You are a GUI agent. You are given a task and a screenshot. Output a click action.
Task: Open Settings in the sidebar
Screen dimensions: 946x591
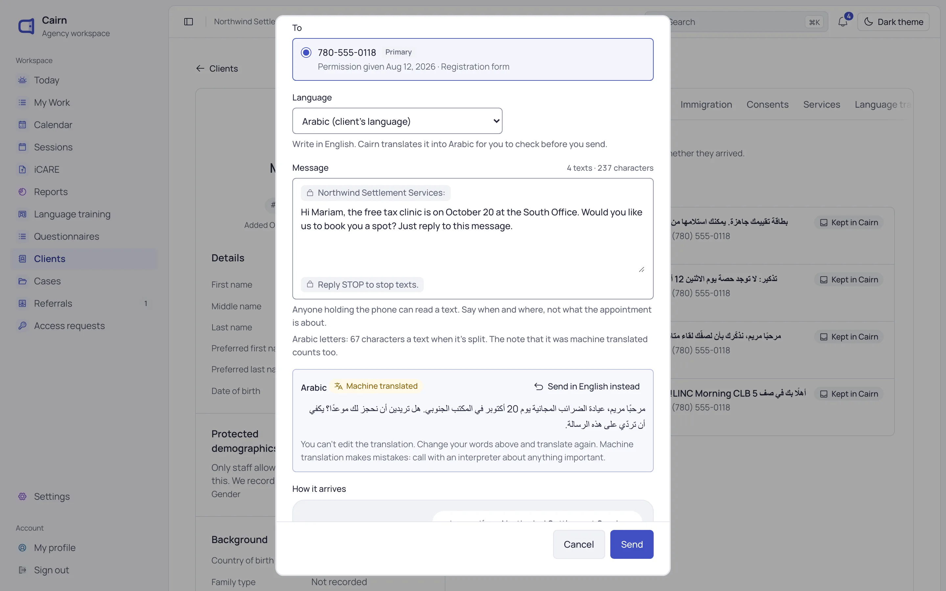84,496
